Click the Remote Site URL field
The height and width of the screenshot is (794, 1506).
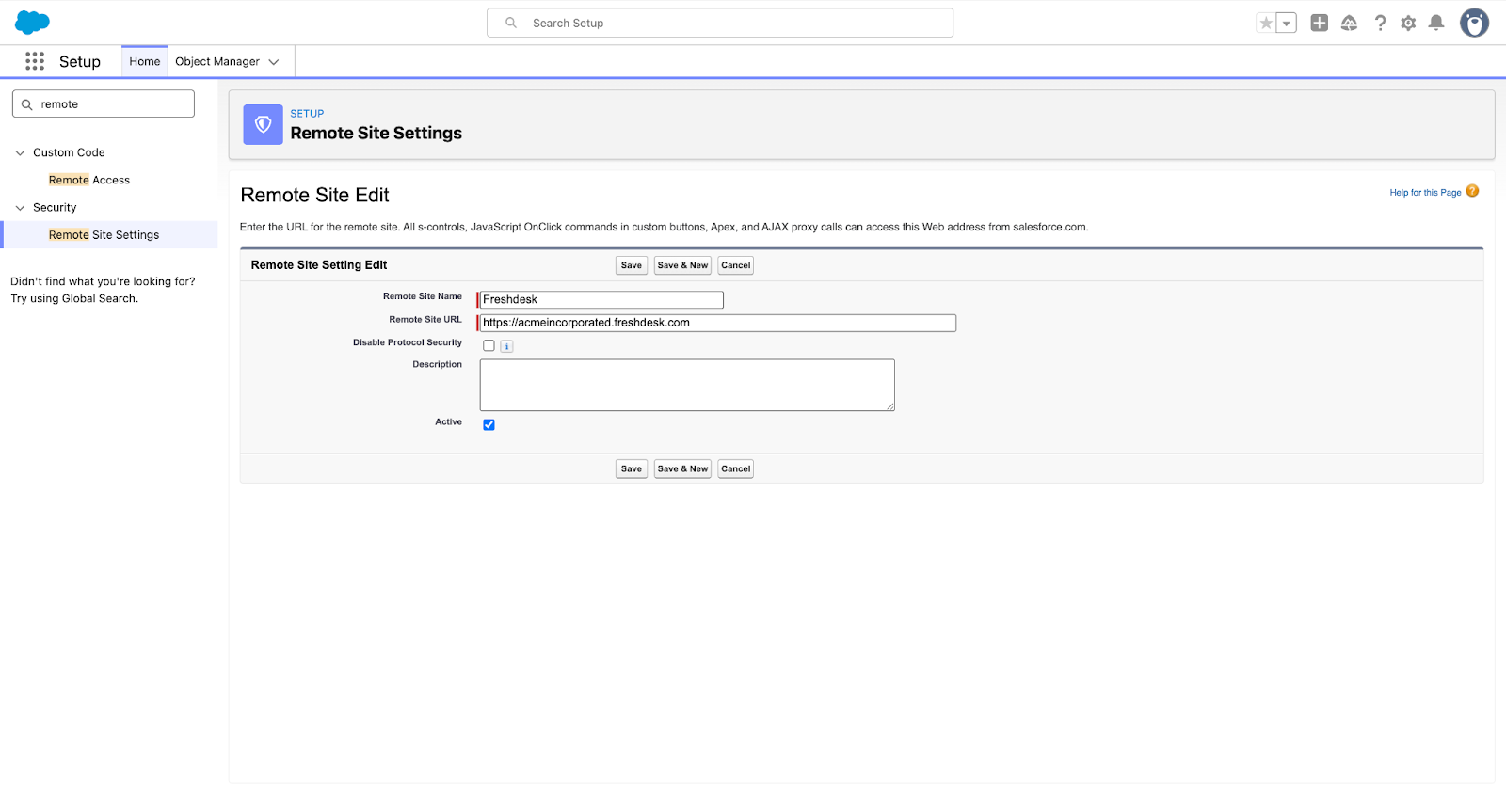(x=717, y=323)
